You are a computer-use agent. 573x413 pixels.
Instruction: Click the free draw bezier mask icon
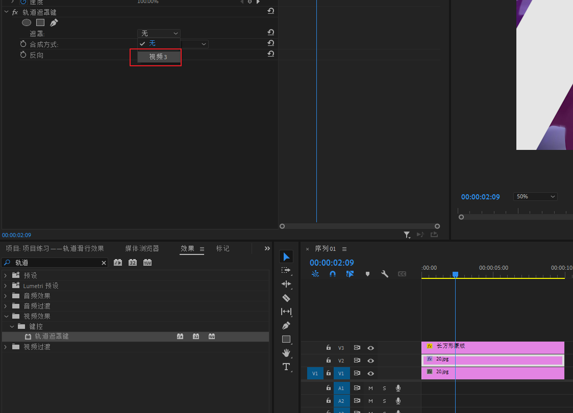coord(54,22)
